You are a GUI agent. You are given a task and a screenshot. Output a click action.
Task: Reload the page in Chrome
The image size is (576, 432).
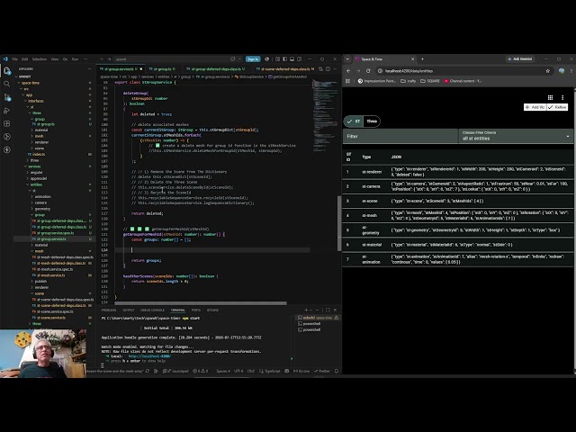coord(368,71)
